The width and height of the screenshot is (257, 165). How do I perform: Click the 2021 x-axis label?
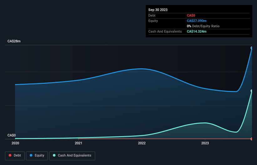[79, 143]
